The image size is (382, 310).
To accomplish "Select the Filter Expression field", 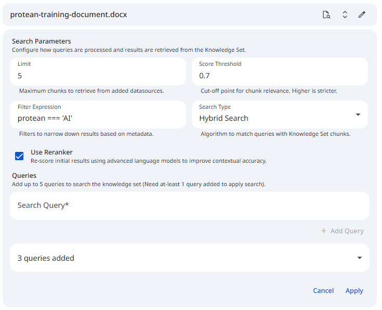I will (98, 118).
